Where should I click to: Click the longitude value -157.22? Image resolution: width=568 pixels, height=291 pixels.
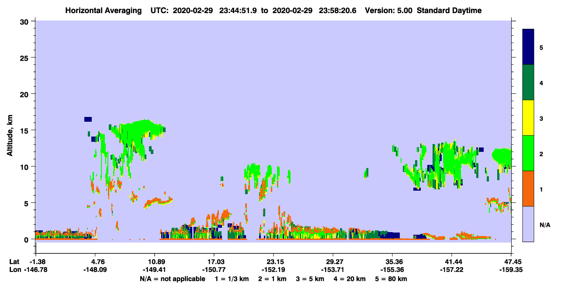[x=451, y=270]
